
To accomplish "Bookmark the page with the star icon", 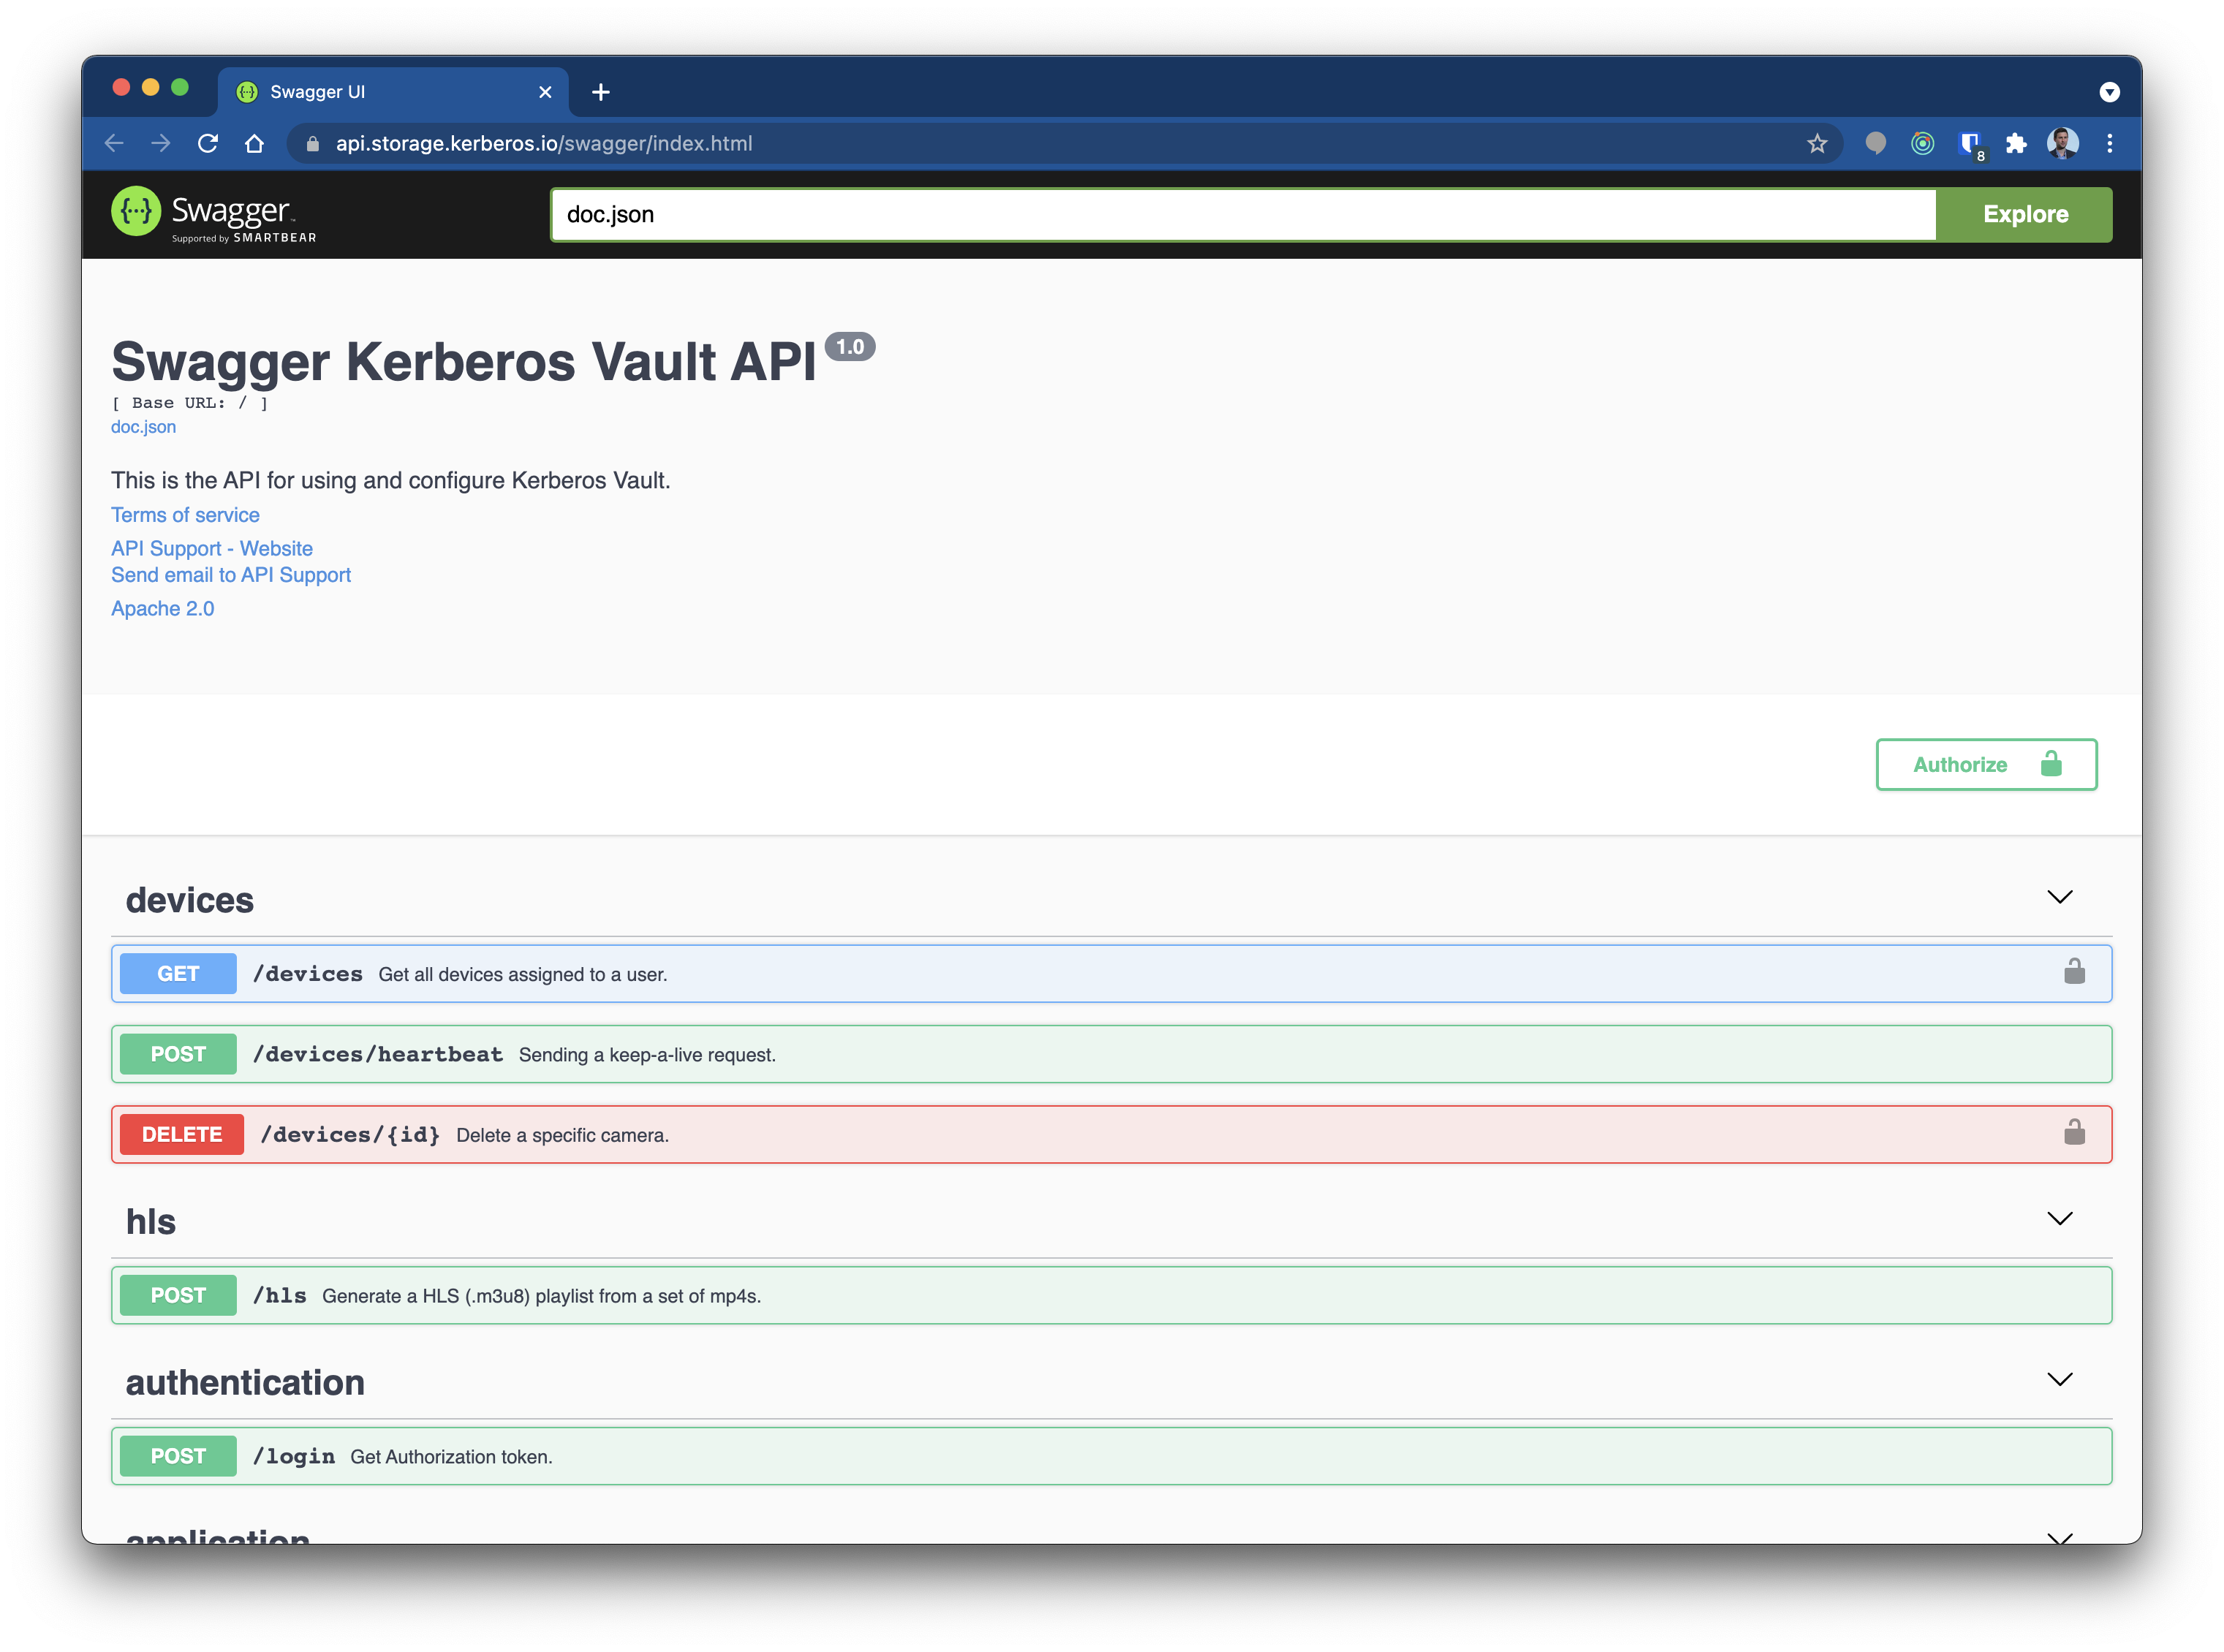I will pos(1815,143).
